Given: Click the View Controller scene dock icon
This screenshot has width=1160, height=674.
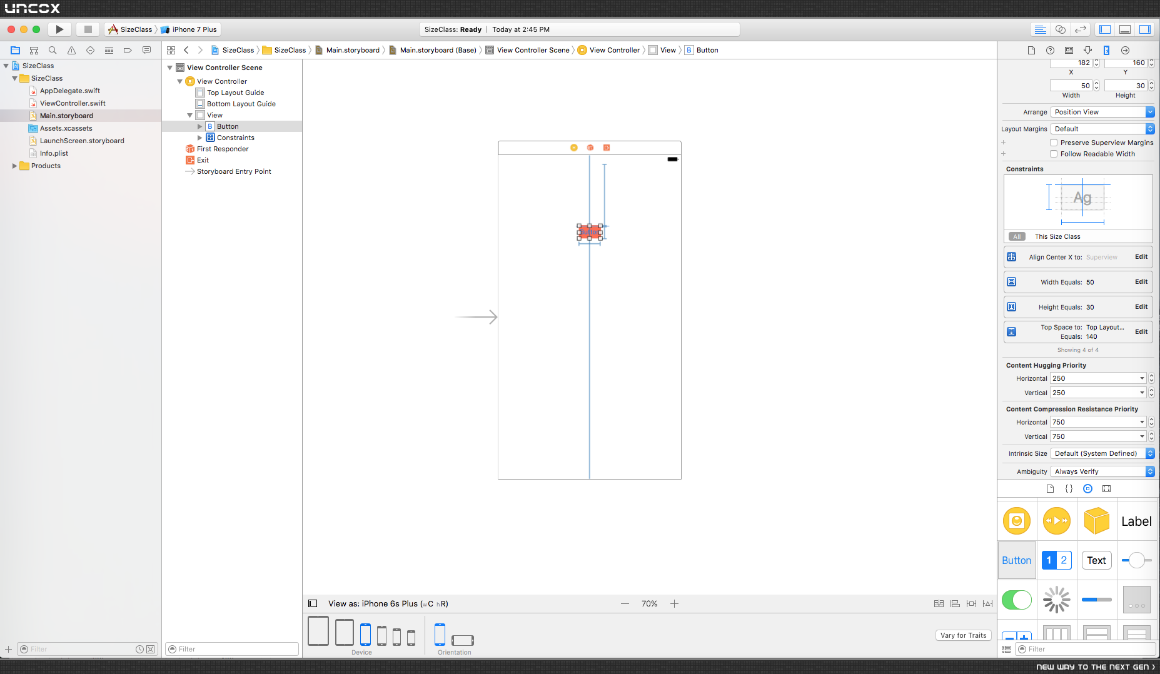Looking at the screenshot, I should coord(574,148).
